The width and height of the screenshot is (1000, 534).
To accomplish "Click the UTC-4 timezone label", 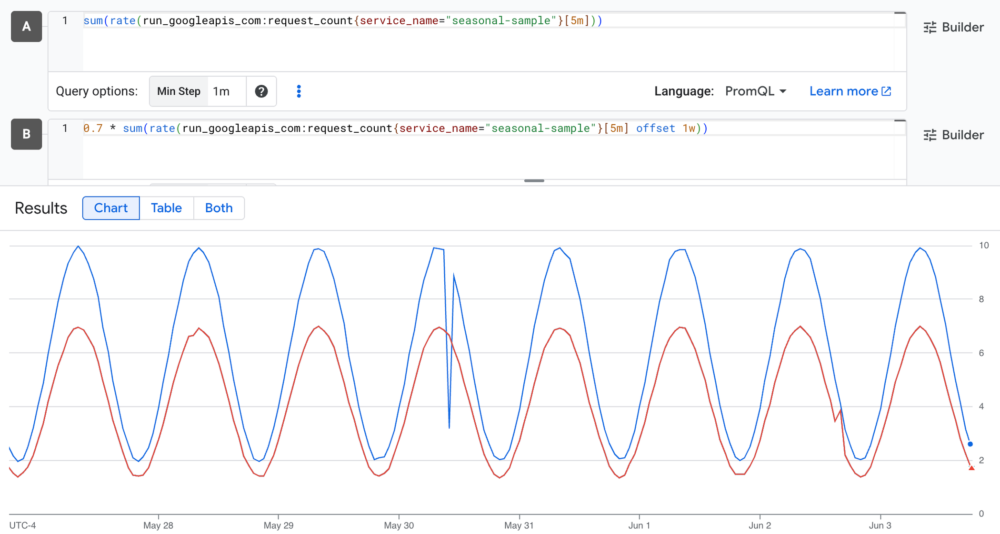I will (x=23, y=525).
